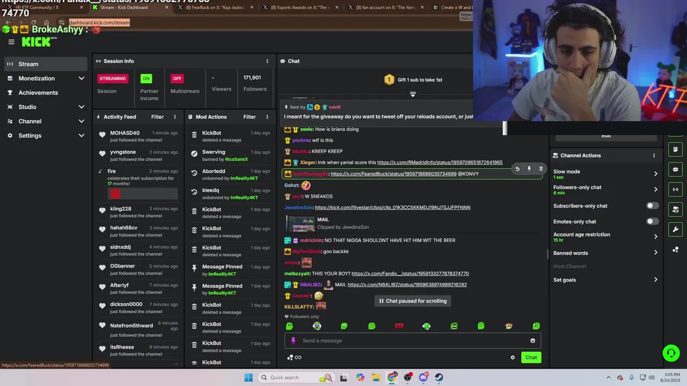Screen dimensions: 687x386
Task: Click microphone icon in message box
Action: [x=293, y=340]
